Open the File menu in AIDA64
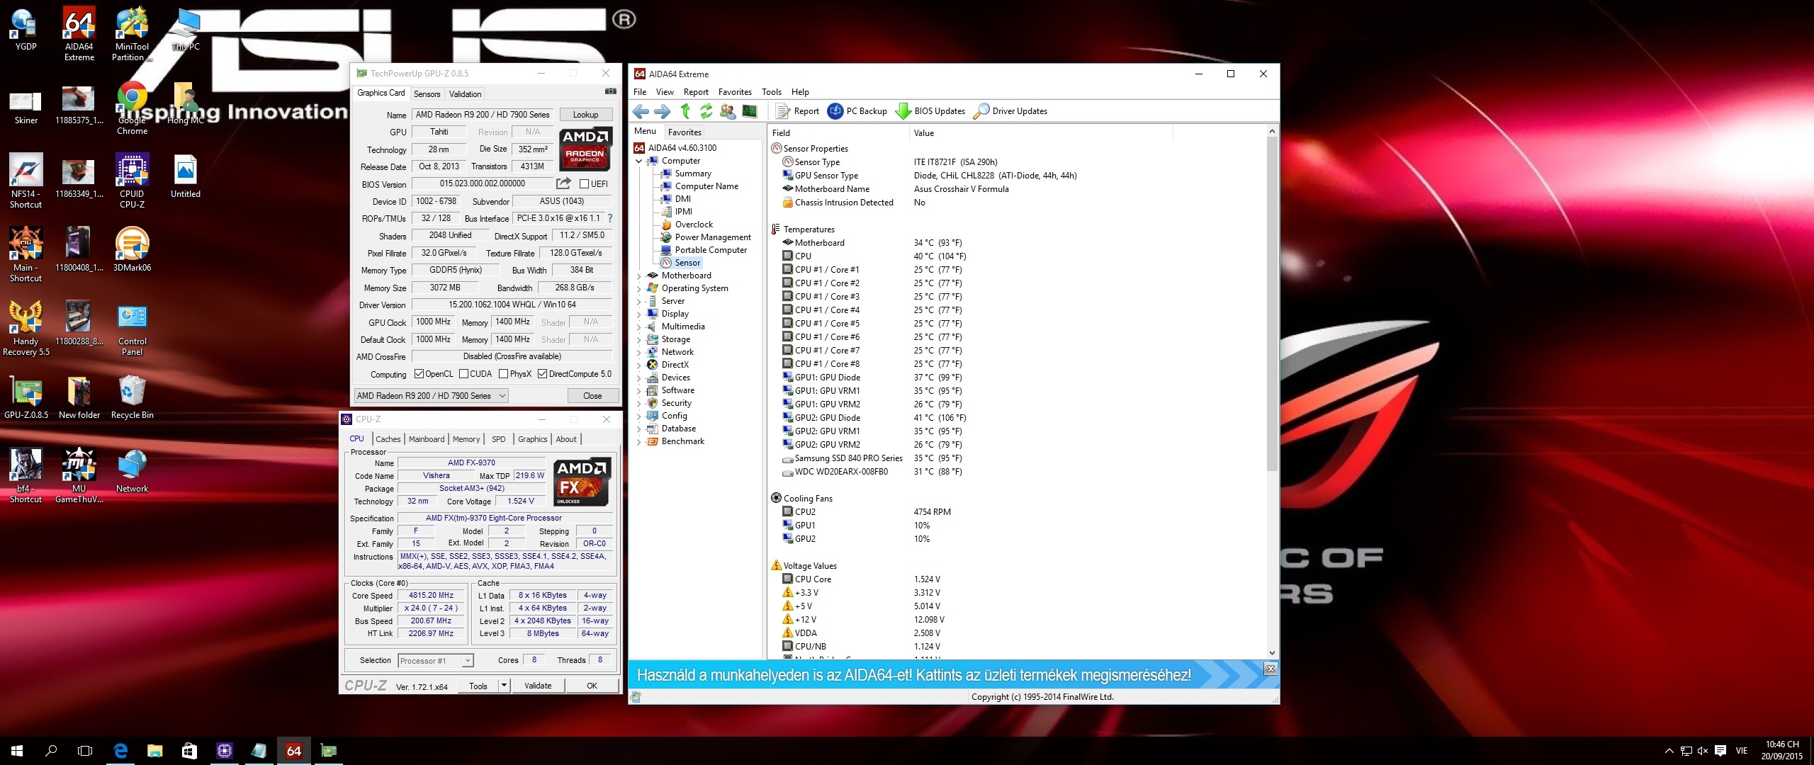1814x765 pixels. [x=640, y=92]
